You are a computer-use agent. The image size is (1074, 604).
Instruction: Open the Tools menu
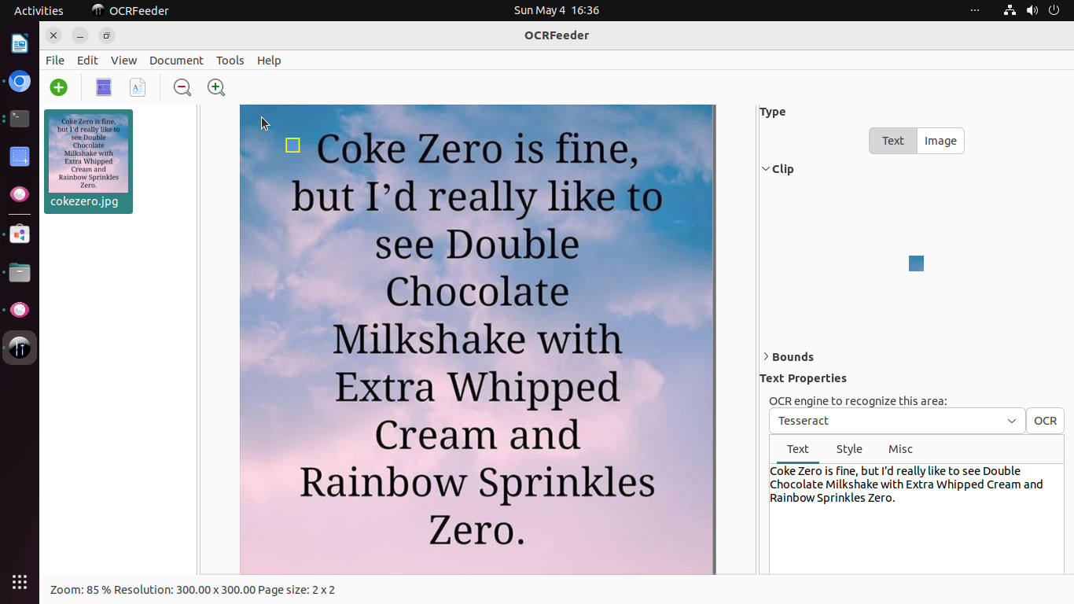(x=230, y=61)
